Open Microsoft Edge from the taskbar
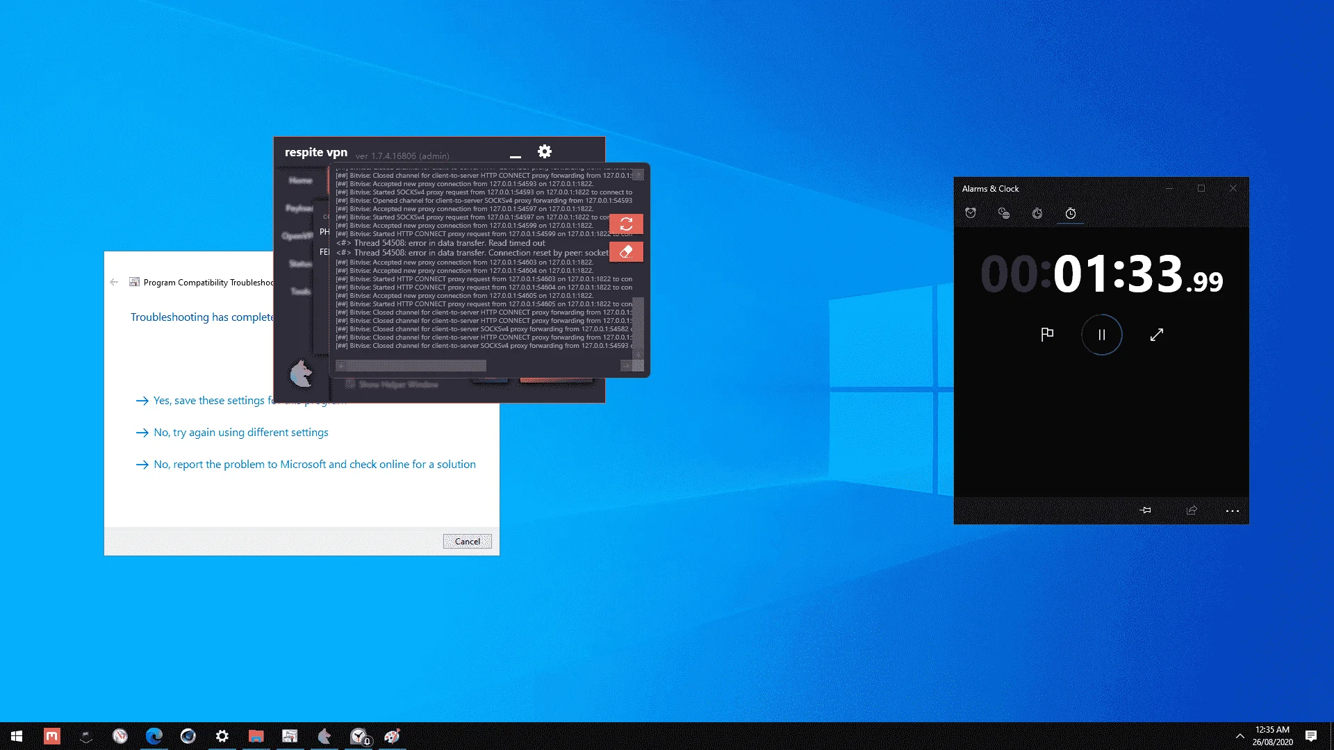The image size is (1334, 750). pyautogui.click(x=154, y=736)
